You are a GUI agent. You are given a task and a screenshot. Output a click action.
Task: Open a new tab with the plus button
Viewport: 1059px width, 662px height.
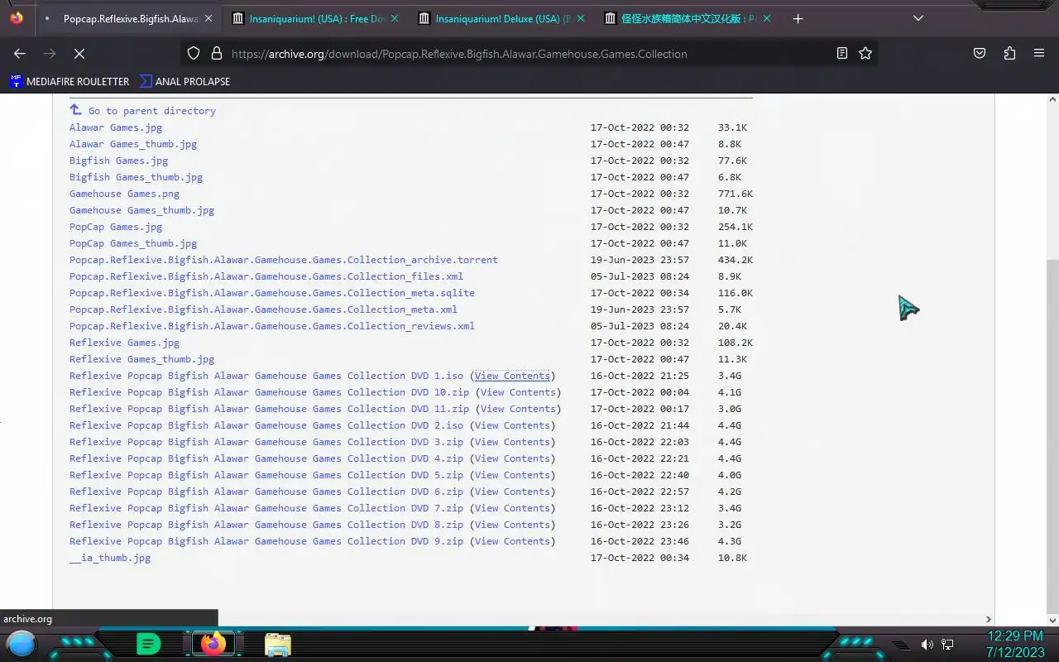point(798,18)
